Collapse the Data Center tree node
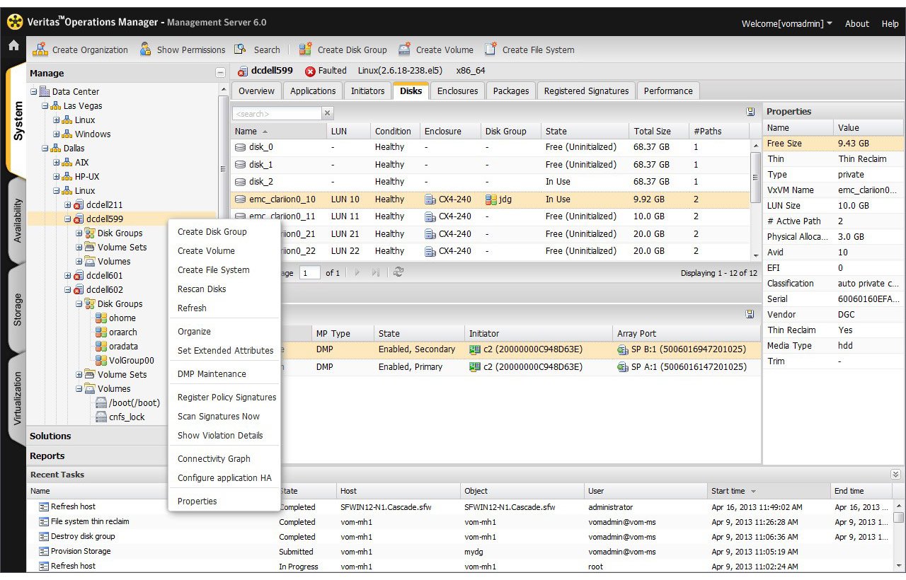Viewport: 906px width, 580px height. (x=34, y=92)
